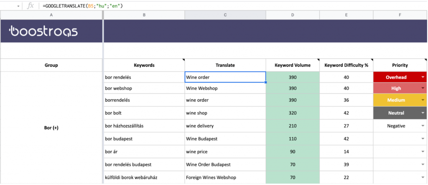Open priority dropdown for külföldi borok webáruház row
The width and height of the screenshot is (428, 185).
pos(423,177)
